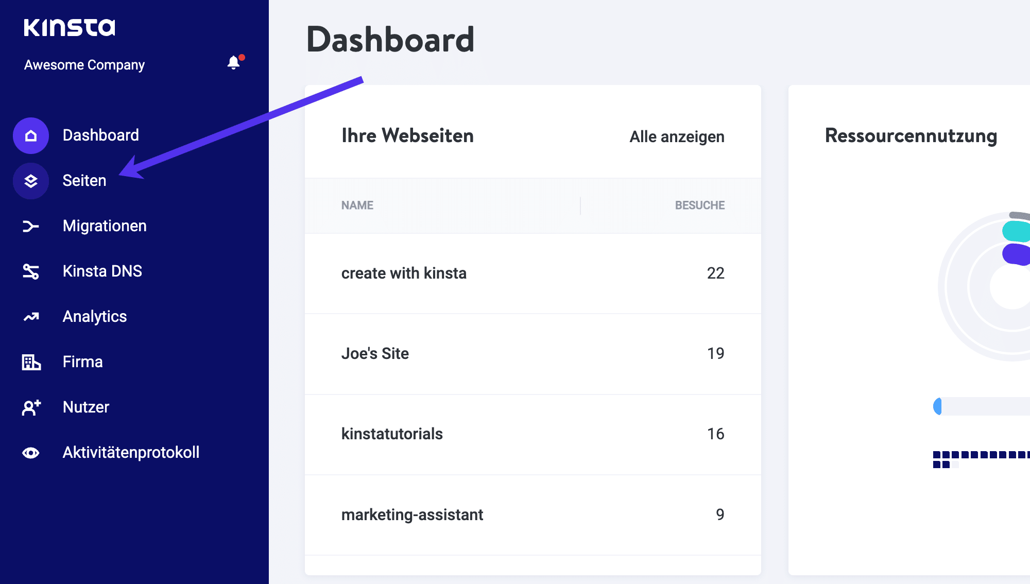
Task: Select the Seiten icon in sidebar
Action: point(30,180)
